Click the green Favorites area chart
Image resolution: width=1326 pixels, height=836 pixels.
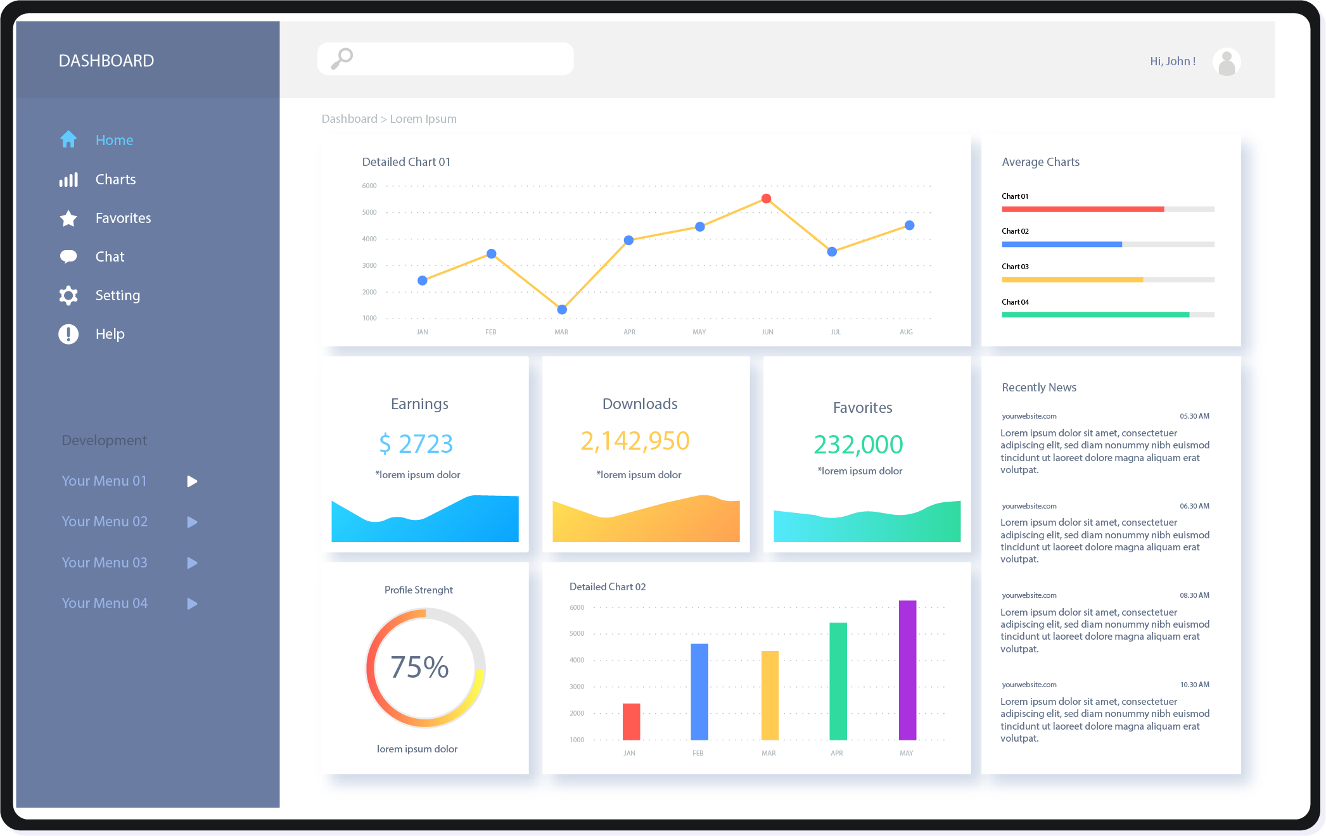[867, 521]
